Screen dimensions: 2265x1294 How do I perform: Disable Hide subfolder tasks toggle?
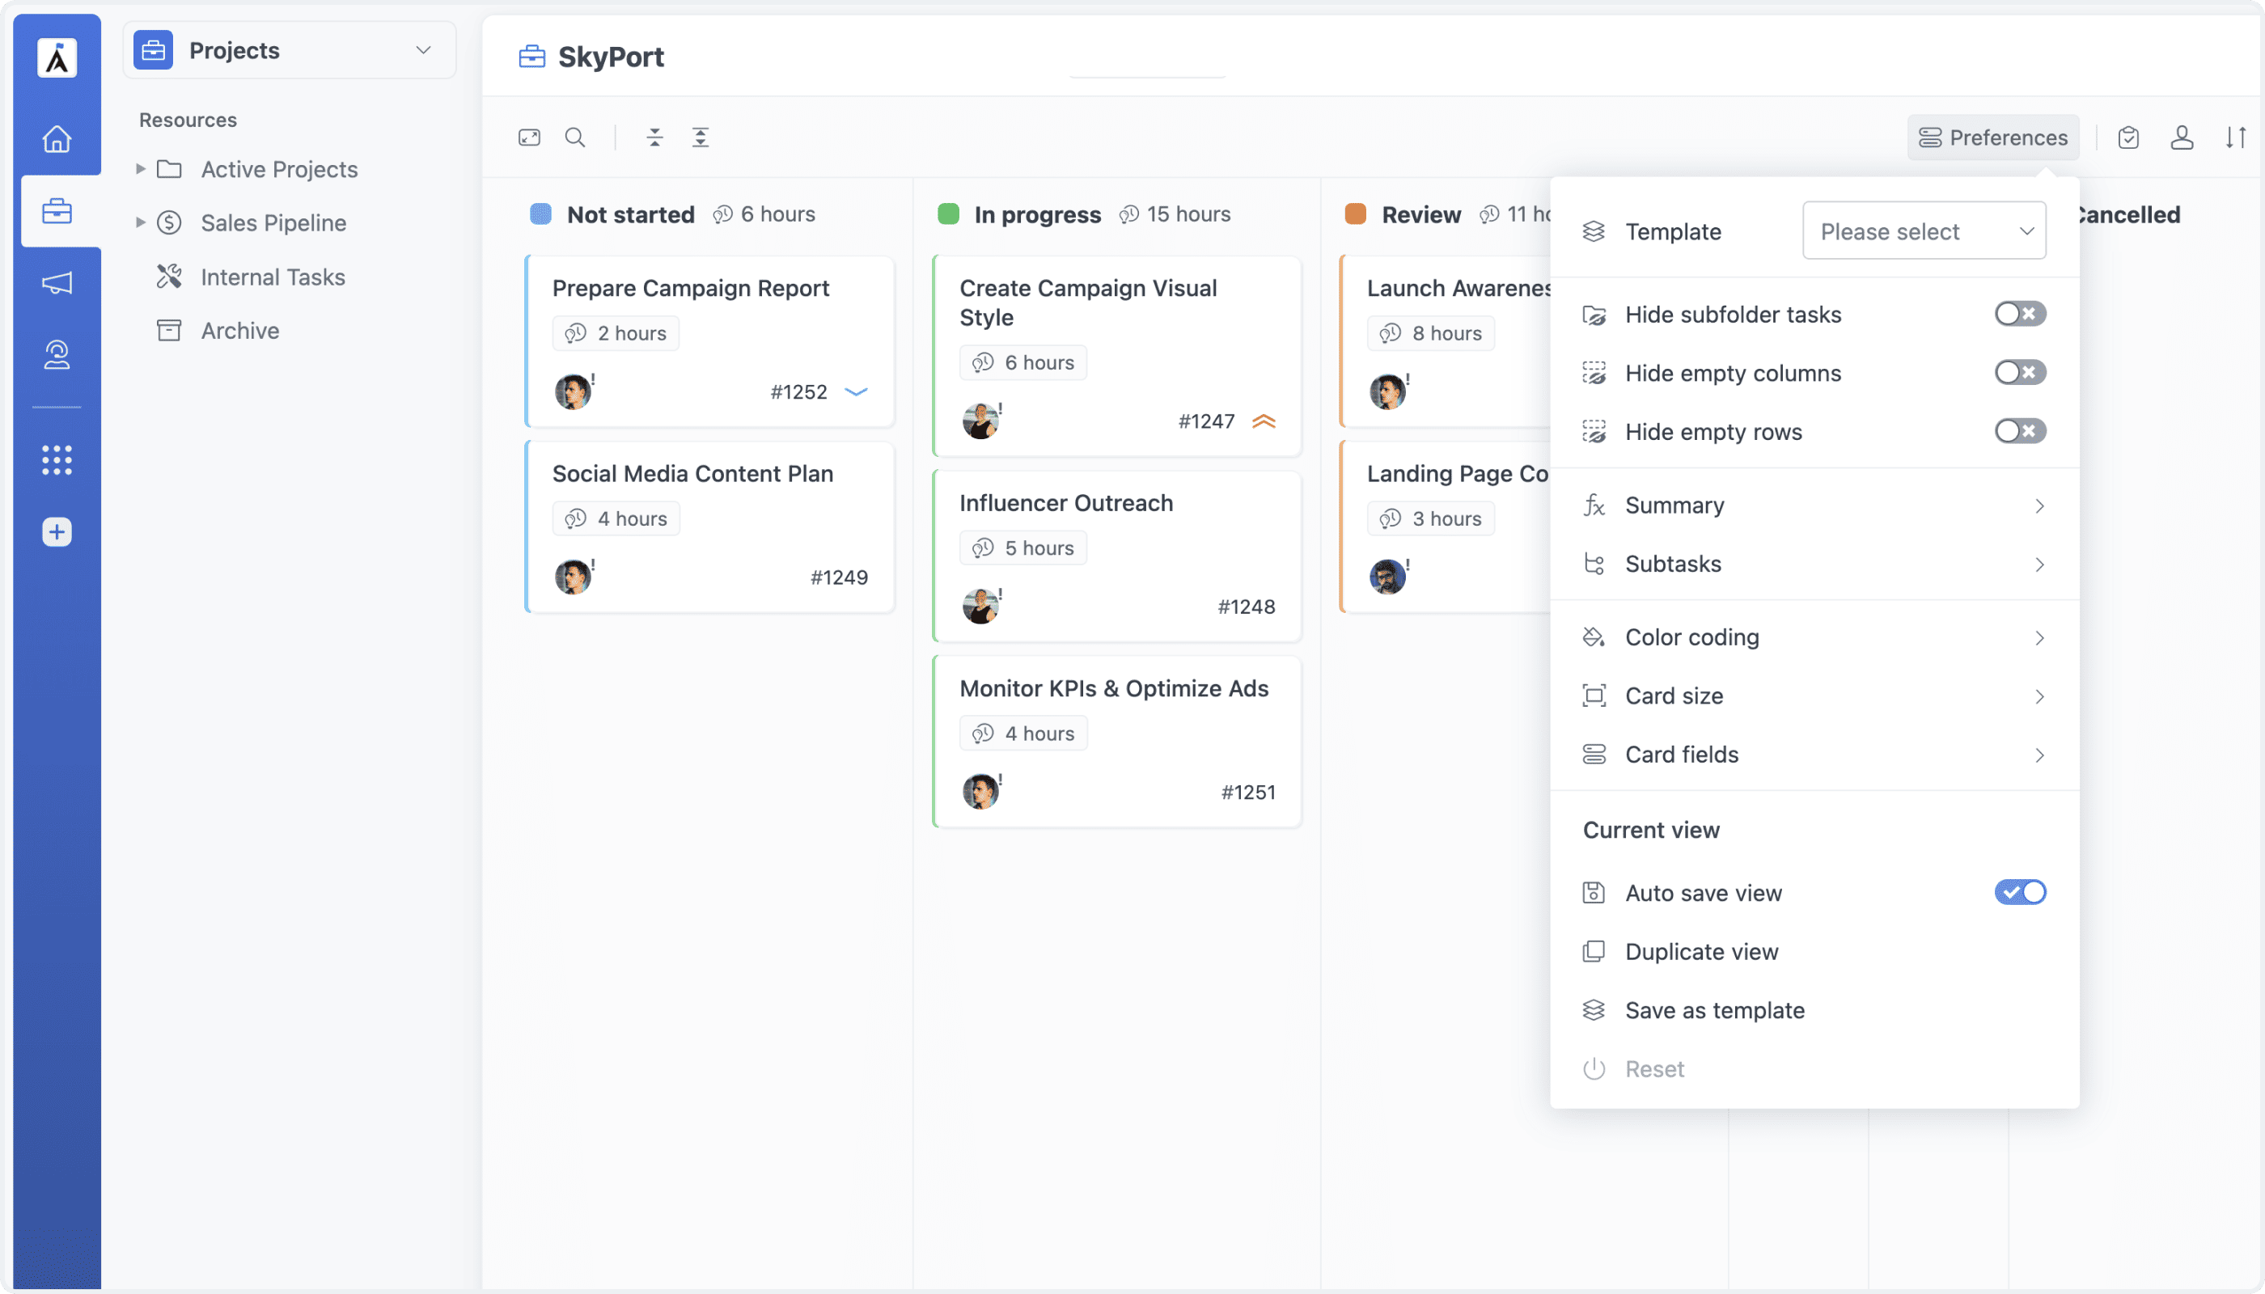[2020, 314]
